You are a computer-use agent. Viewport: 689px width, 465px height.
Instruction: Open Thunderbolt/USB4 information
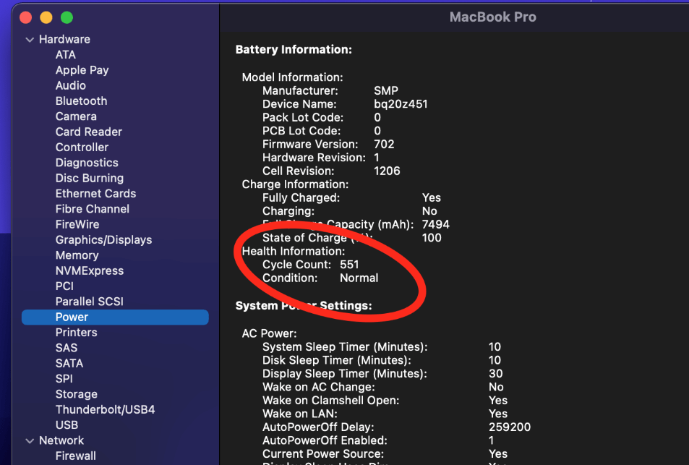(x=105, y=409)
